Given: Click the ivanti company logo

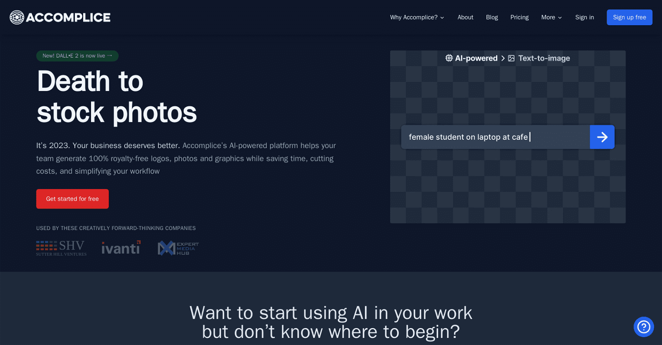Looking at the screenshot, I should (x=121, y=248).
